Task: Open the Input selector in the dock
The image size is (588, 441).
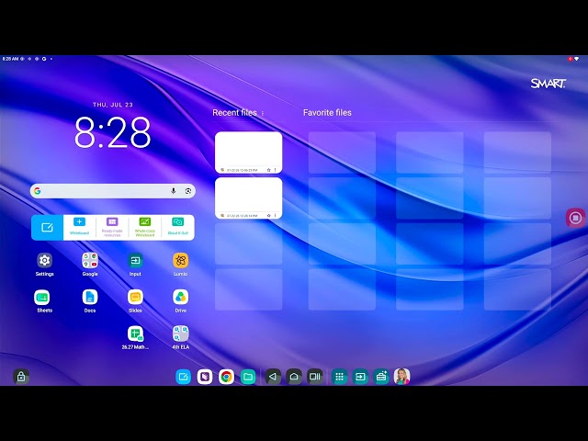Action: pos(360,377)
